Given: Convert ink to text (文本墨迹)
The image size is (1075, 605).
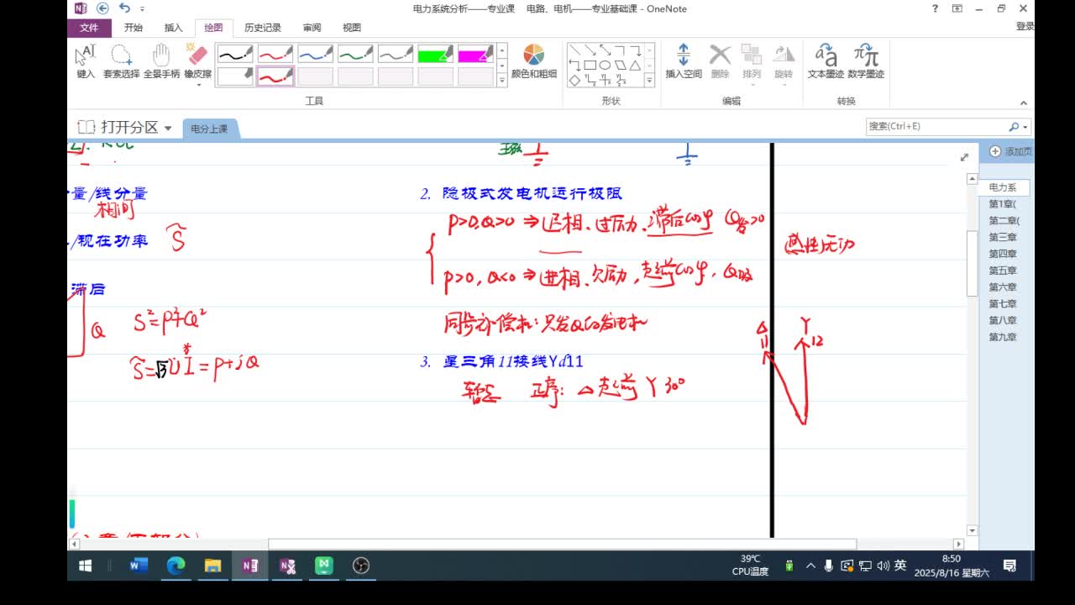Looking at the screenshot, I should pyautogui.click(x=826, y=61).
